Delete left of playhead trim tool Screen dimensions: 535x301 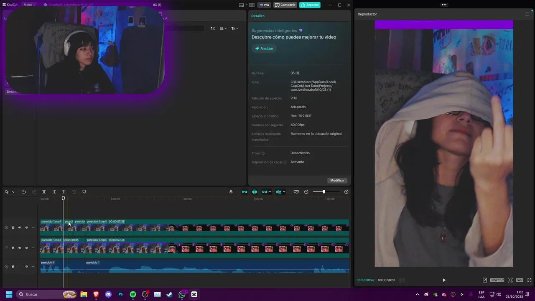click(54, 192)
